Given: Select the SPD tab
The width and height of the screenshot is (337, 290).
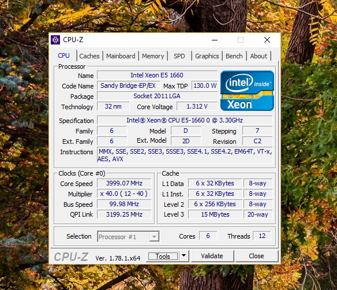Looking at the screenshot, I should (179, 56).
